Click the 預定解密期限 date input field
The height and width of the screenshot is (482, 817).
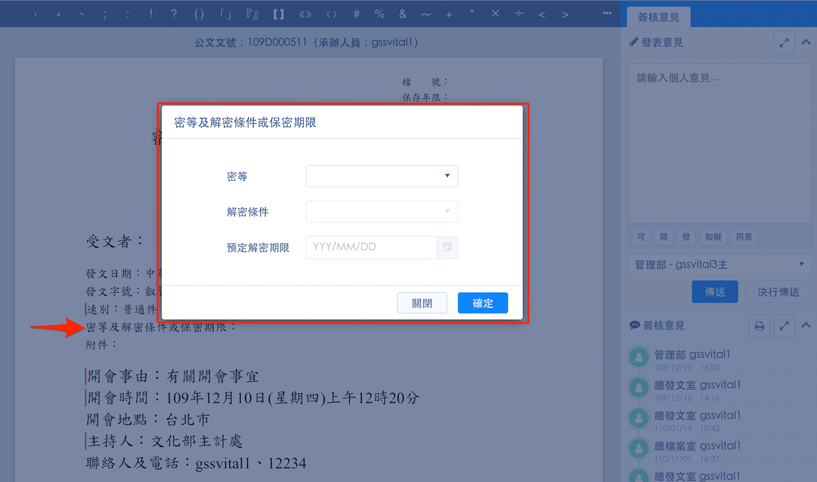(x=371, y=247)
